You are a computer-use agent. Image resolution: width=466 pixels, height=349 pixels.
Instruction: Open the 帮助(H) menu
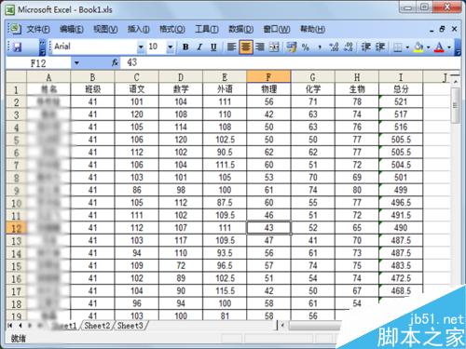coord(312,30)
